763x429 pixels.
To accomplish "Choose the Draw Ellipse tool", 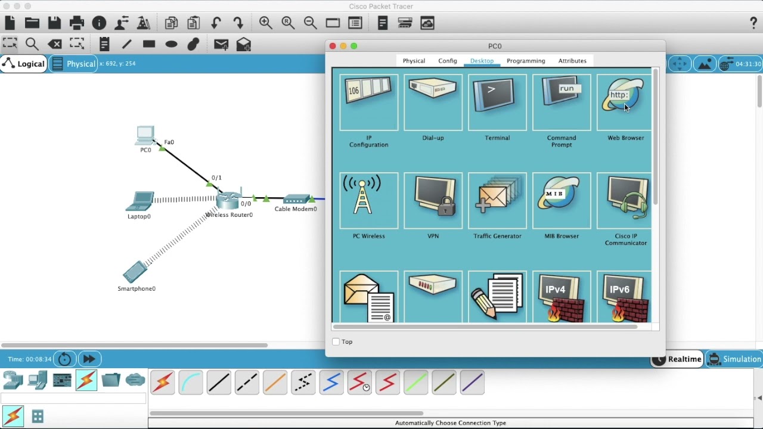I will 171,44.
